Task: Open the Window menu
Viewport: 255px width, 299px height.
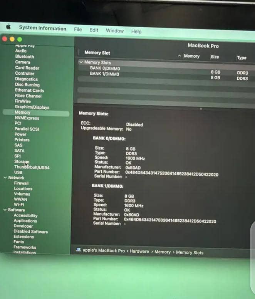Action: point(115,31)
